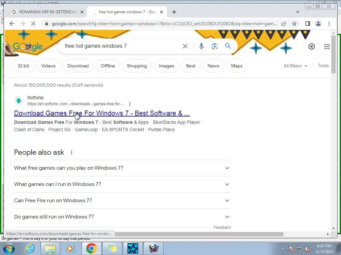
Task: Expand What free games can you play question
Action: pyautogui.click(x=122, y=168)
